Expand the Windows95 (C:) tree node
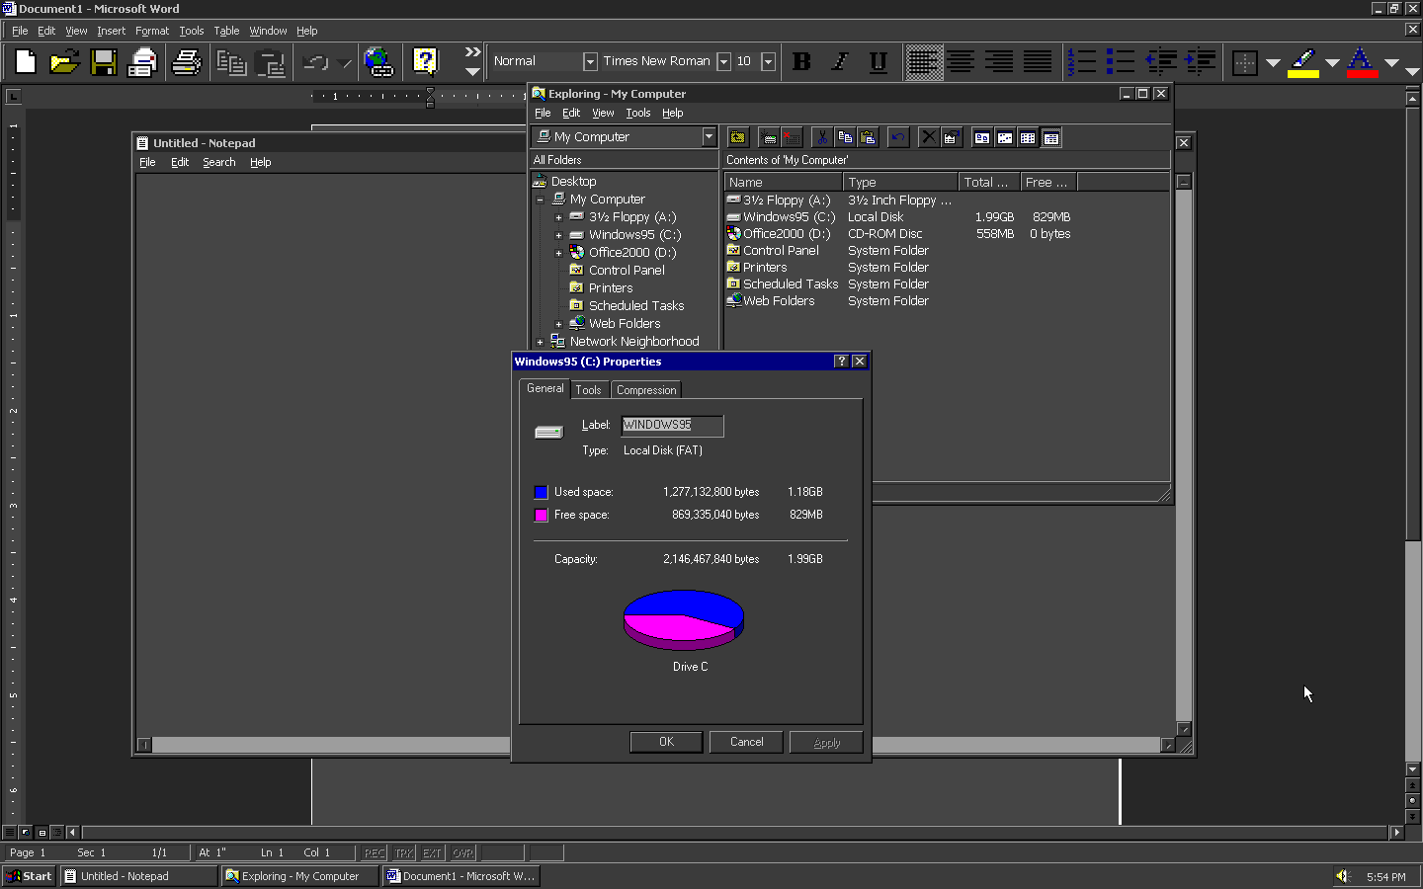The image size is (1423, 889). click(558, 235)
